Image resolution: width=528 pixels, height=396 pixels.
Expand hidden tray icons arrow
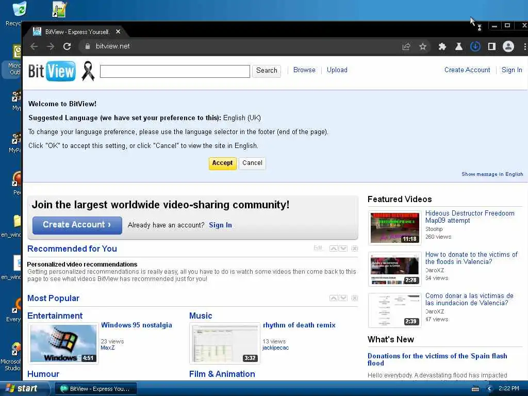490,389
